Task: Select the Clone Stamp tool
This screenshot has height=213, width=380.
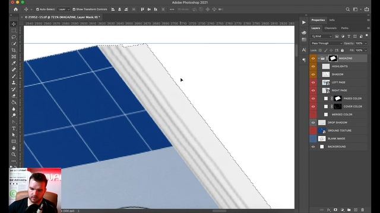Action: coord(14,83)
